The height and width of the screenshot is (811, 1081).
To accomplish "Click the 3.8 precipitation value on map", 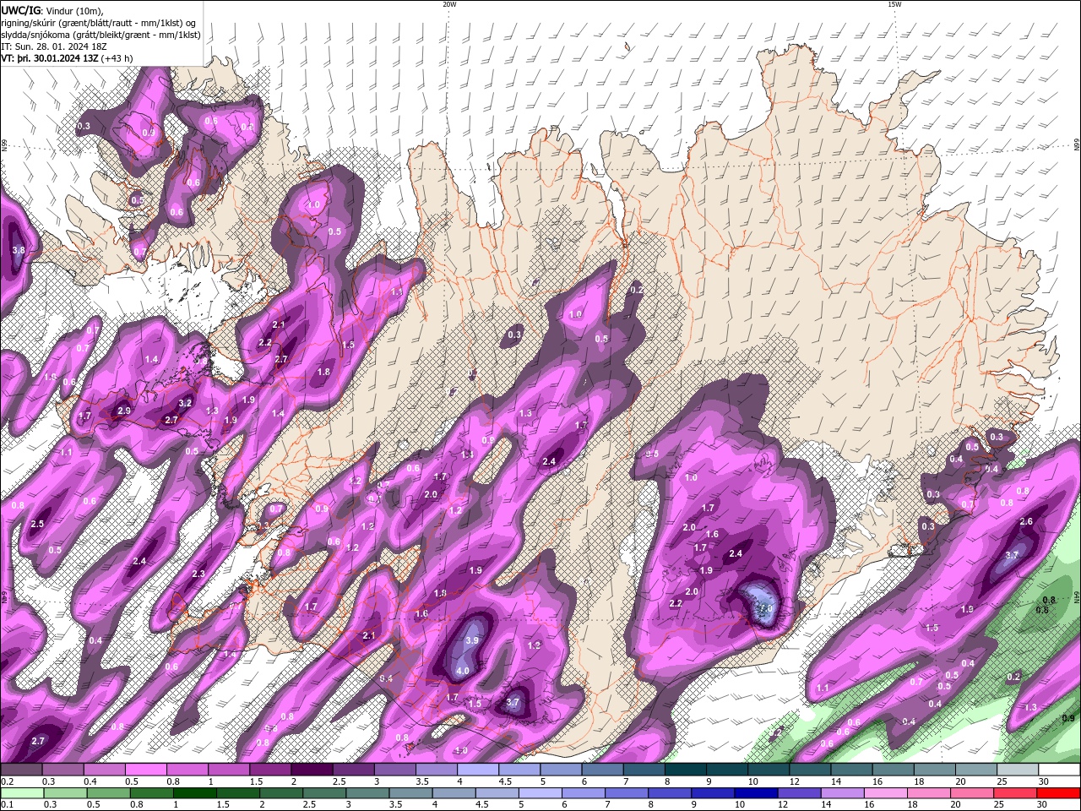I will pos(19,250).
